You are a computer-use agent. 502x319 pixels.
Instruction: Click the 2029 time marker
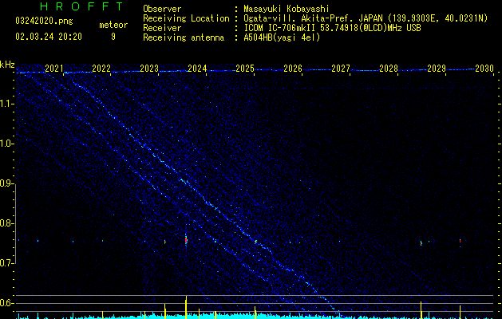click(437, 69)
